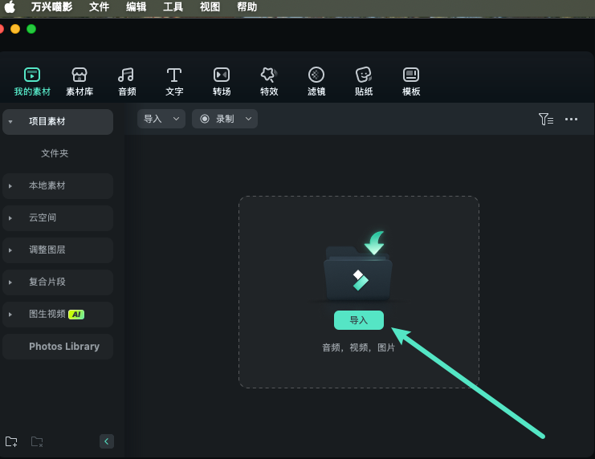Click the filter and sort icon
This screenshot has width=595, height=459.
pos(545,119)
